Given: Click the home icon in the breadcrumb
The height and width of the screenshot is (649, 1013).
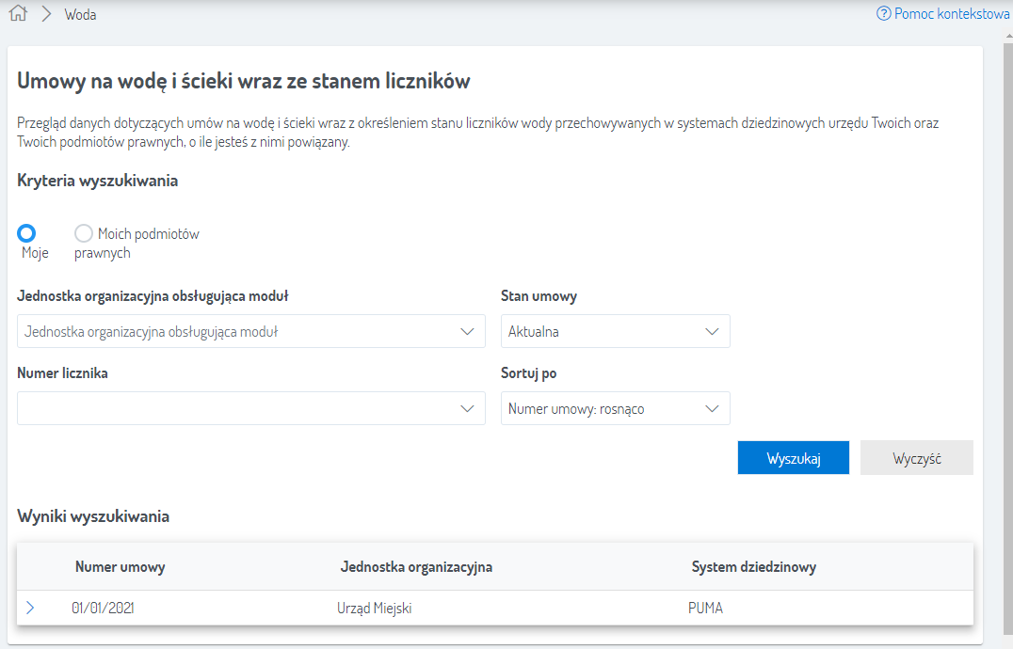Looking at the screenshot, I should coord(17,15).
